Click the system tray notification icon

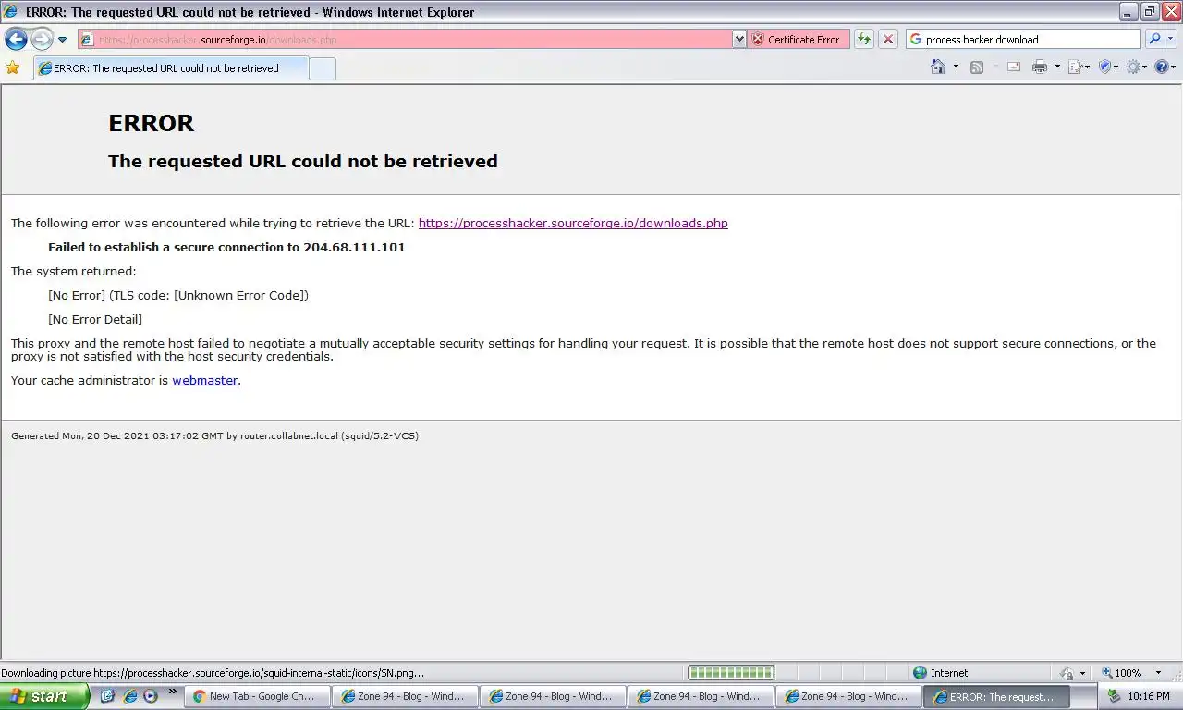click(x=1114, y=696)
